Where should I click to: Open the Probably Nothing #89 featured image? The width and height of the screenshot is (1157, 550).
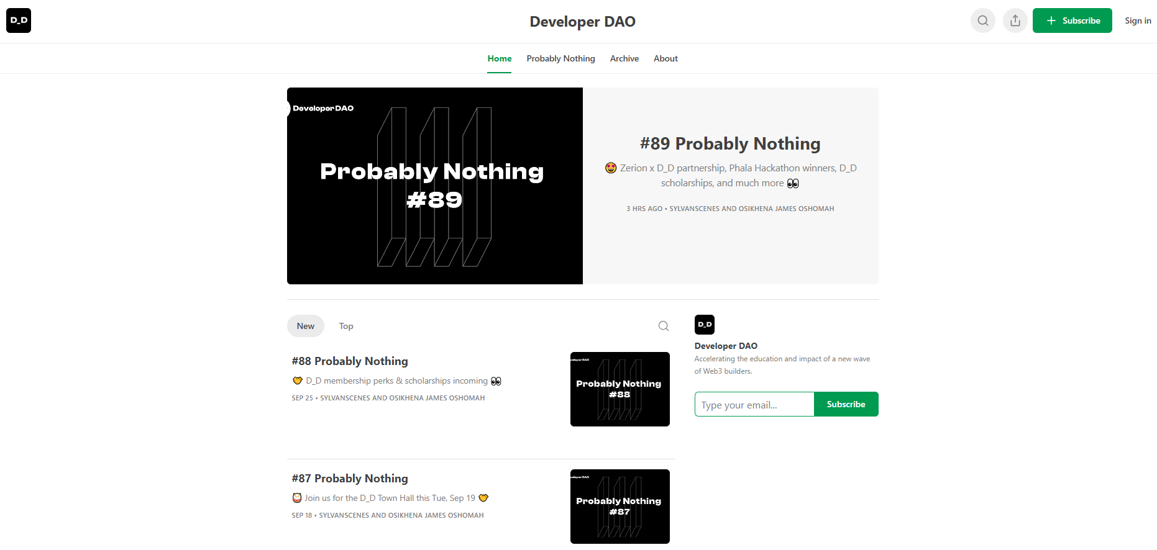(x=435, y=186)
